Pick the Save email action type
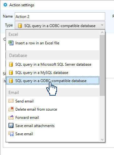The height and width of the screenshot is (155, 114). point(53,134)
